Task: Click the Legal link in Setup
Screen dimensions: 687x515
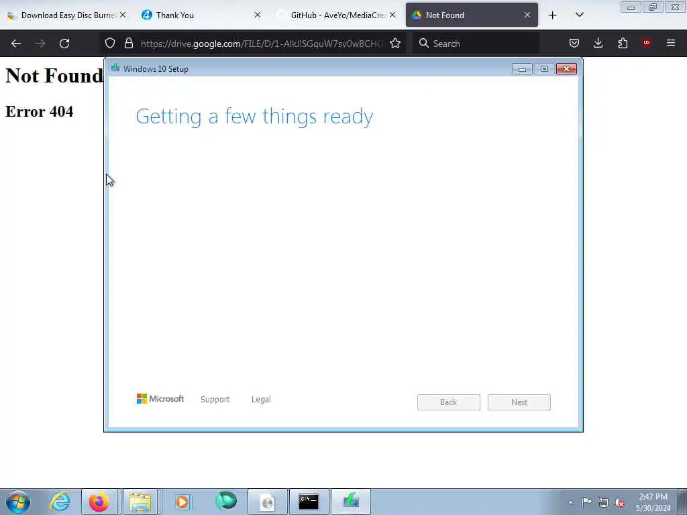Action: click(x=261, y=400)
